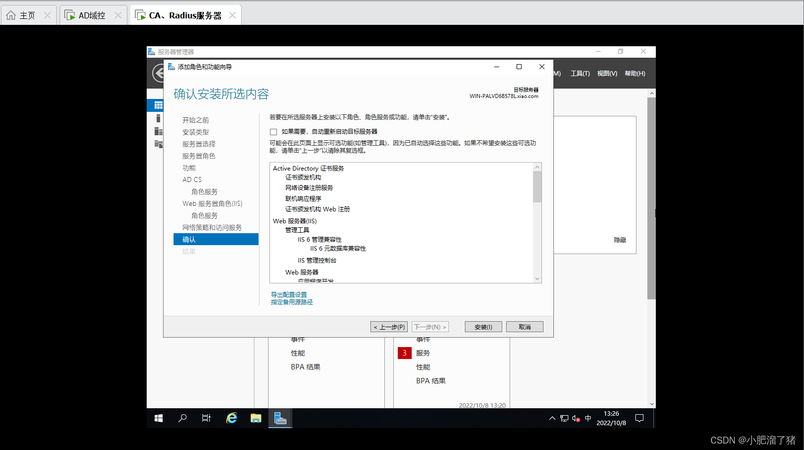Open 帮助(H) menu in Server Manager
Screen dimensions: 804x450
(x=635, y=74)
